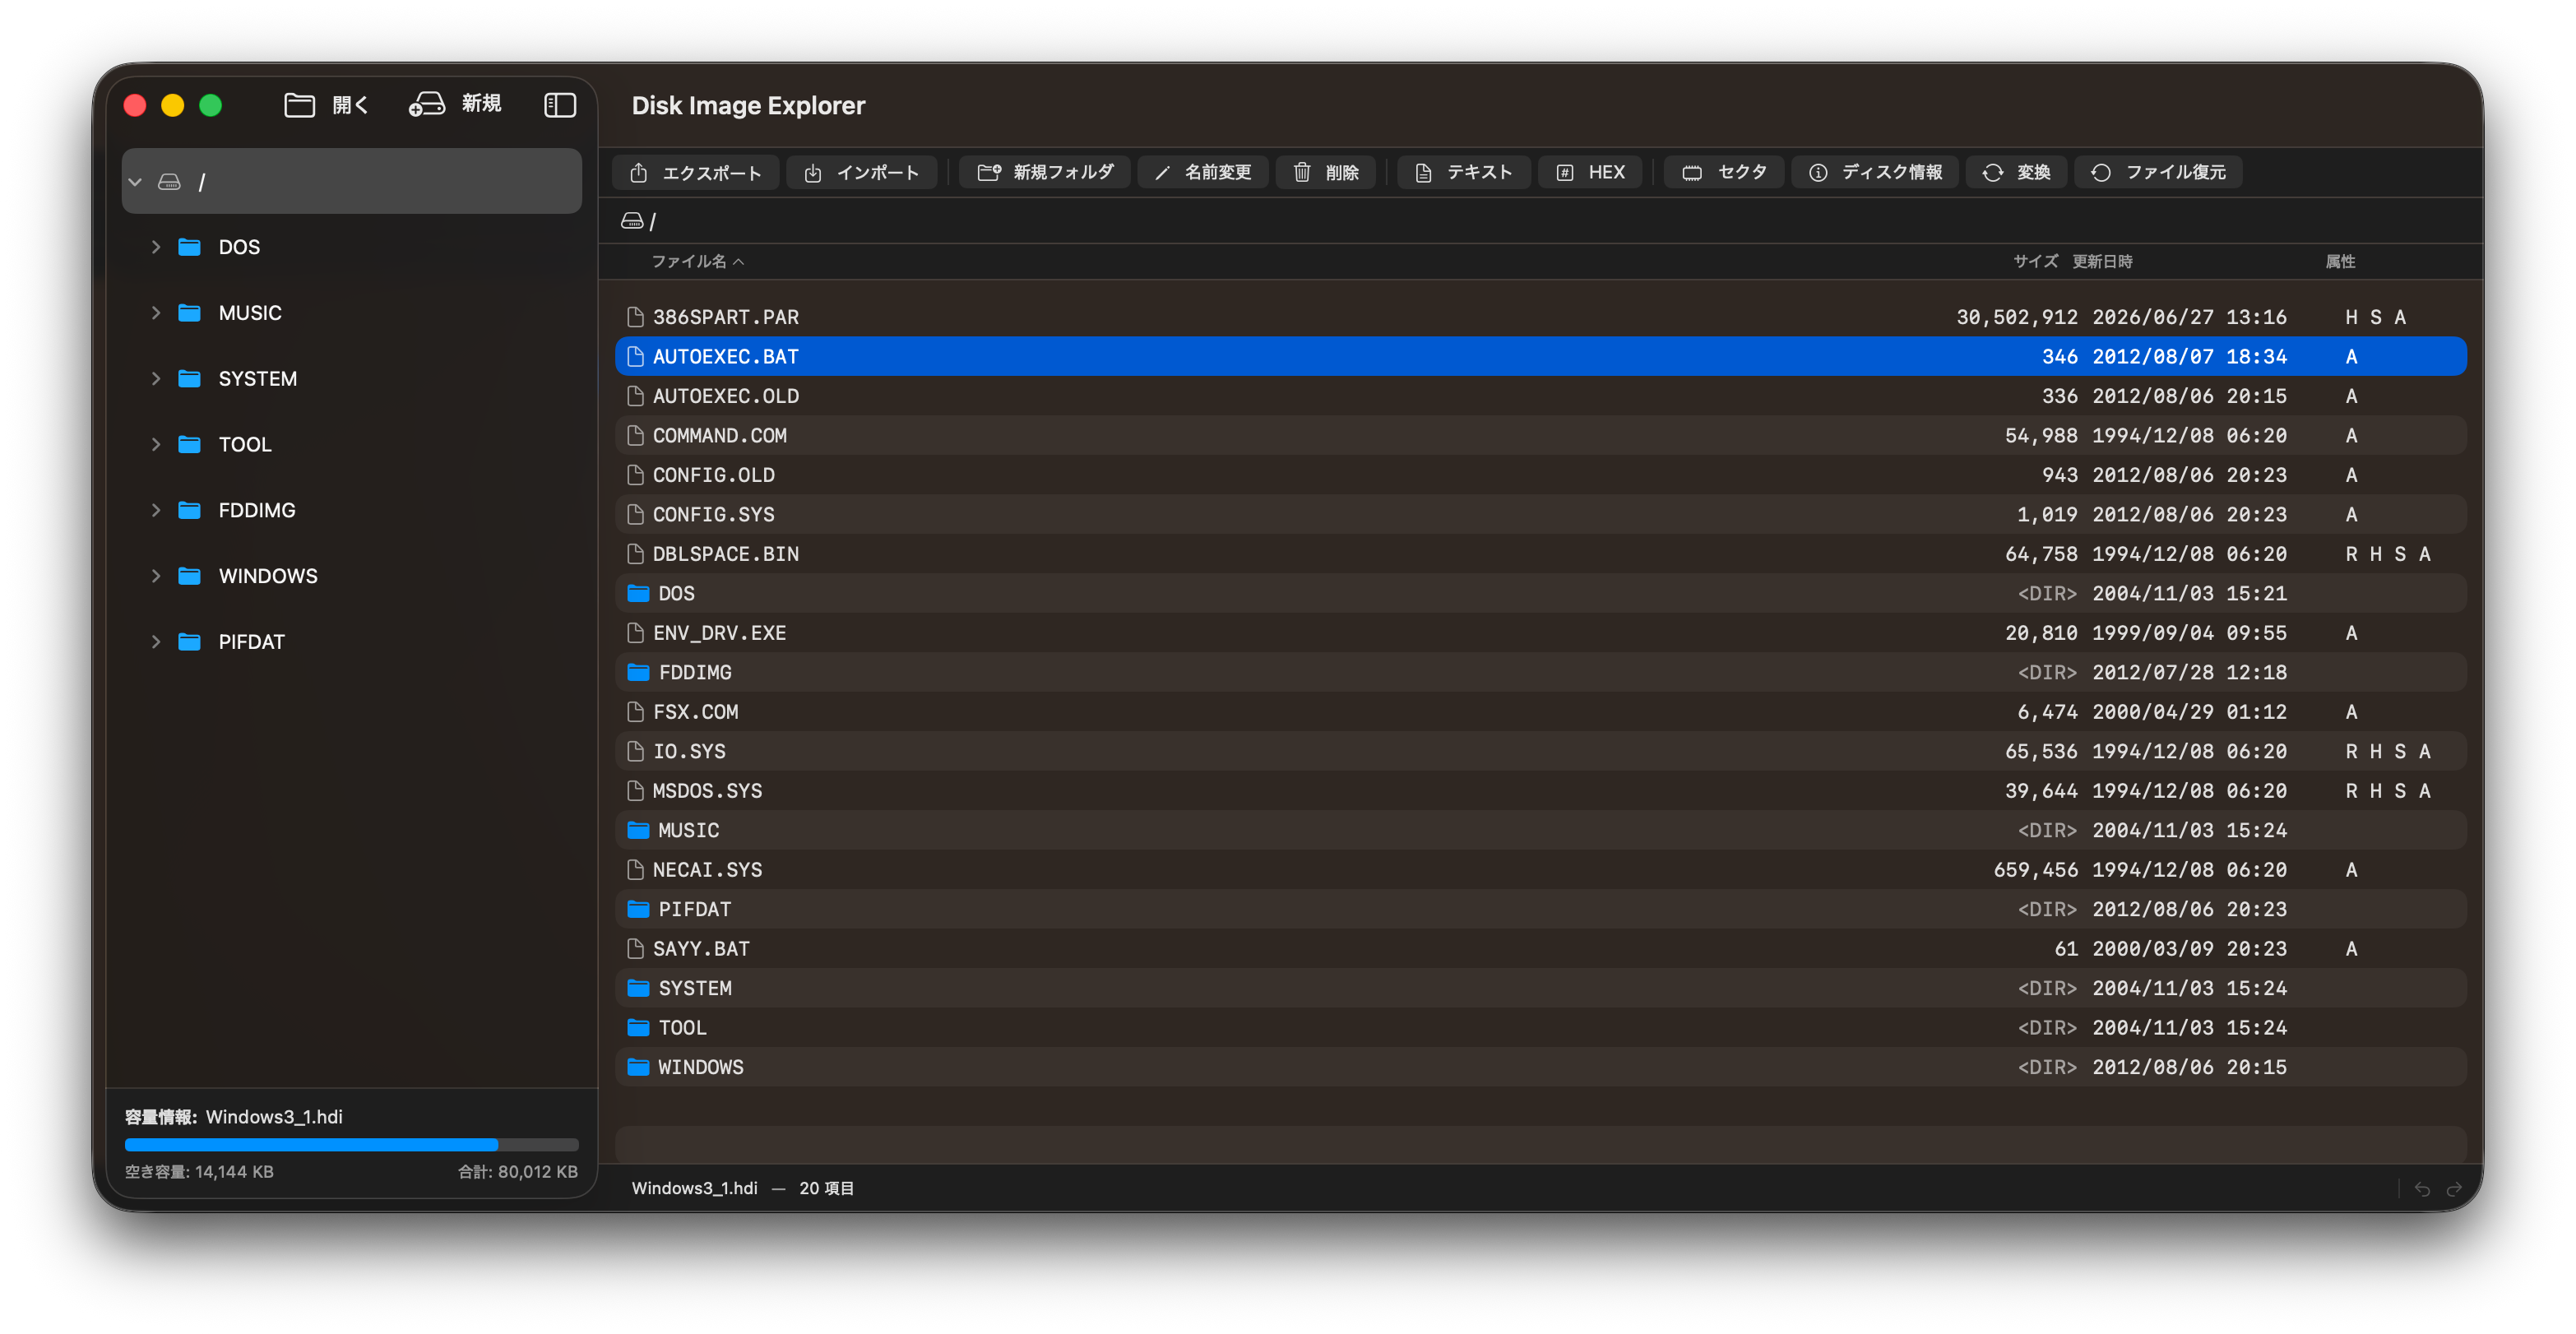Screen dimensions: 2576x1334
Task: Select the CONFIG.OLD file row
Action: [1540, 475]
